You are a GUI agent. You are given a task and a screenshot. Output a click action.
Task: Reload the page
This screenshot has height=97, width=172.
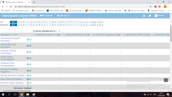[11, 6]
